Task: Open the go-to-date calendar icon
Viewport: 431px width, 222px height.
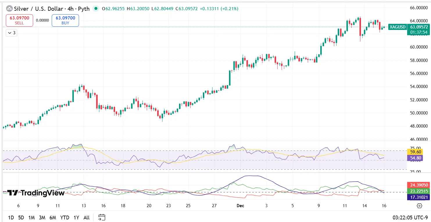Action: 102,217
